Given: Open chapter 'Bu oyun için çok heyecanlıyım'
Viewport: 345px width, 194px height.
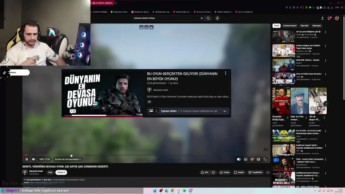Looking at the screenshot, I should tap(68, 159).
